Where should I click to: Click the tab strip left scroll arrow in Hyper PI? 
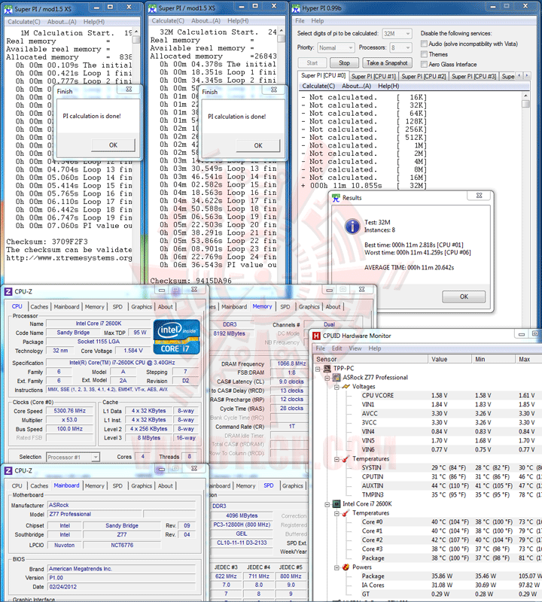tap(519, 76)
